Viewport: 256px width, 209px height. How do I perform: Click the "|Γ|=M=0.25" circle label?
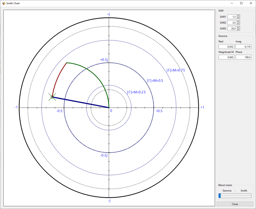coord(136,92)
